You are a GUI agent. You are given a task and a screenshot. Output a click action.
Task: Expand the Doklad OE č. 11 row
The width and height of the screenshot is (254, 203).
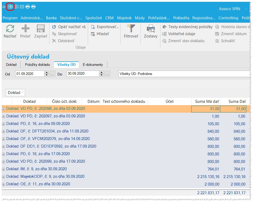[3, 184]
